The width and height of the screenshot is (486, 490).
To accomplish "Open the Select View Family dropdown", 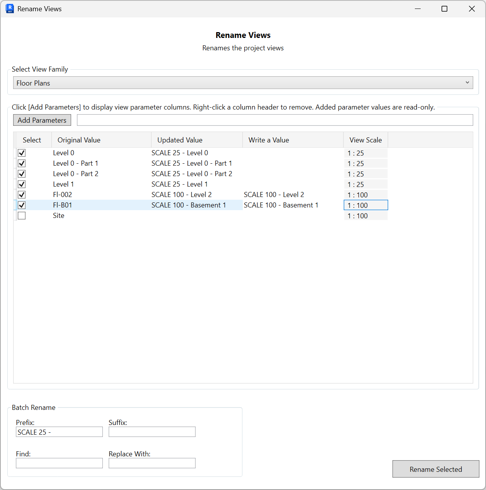I will pos(243,82).
